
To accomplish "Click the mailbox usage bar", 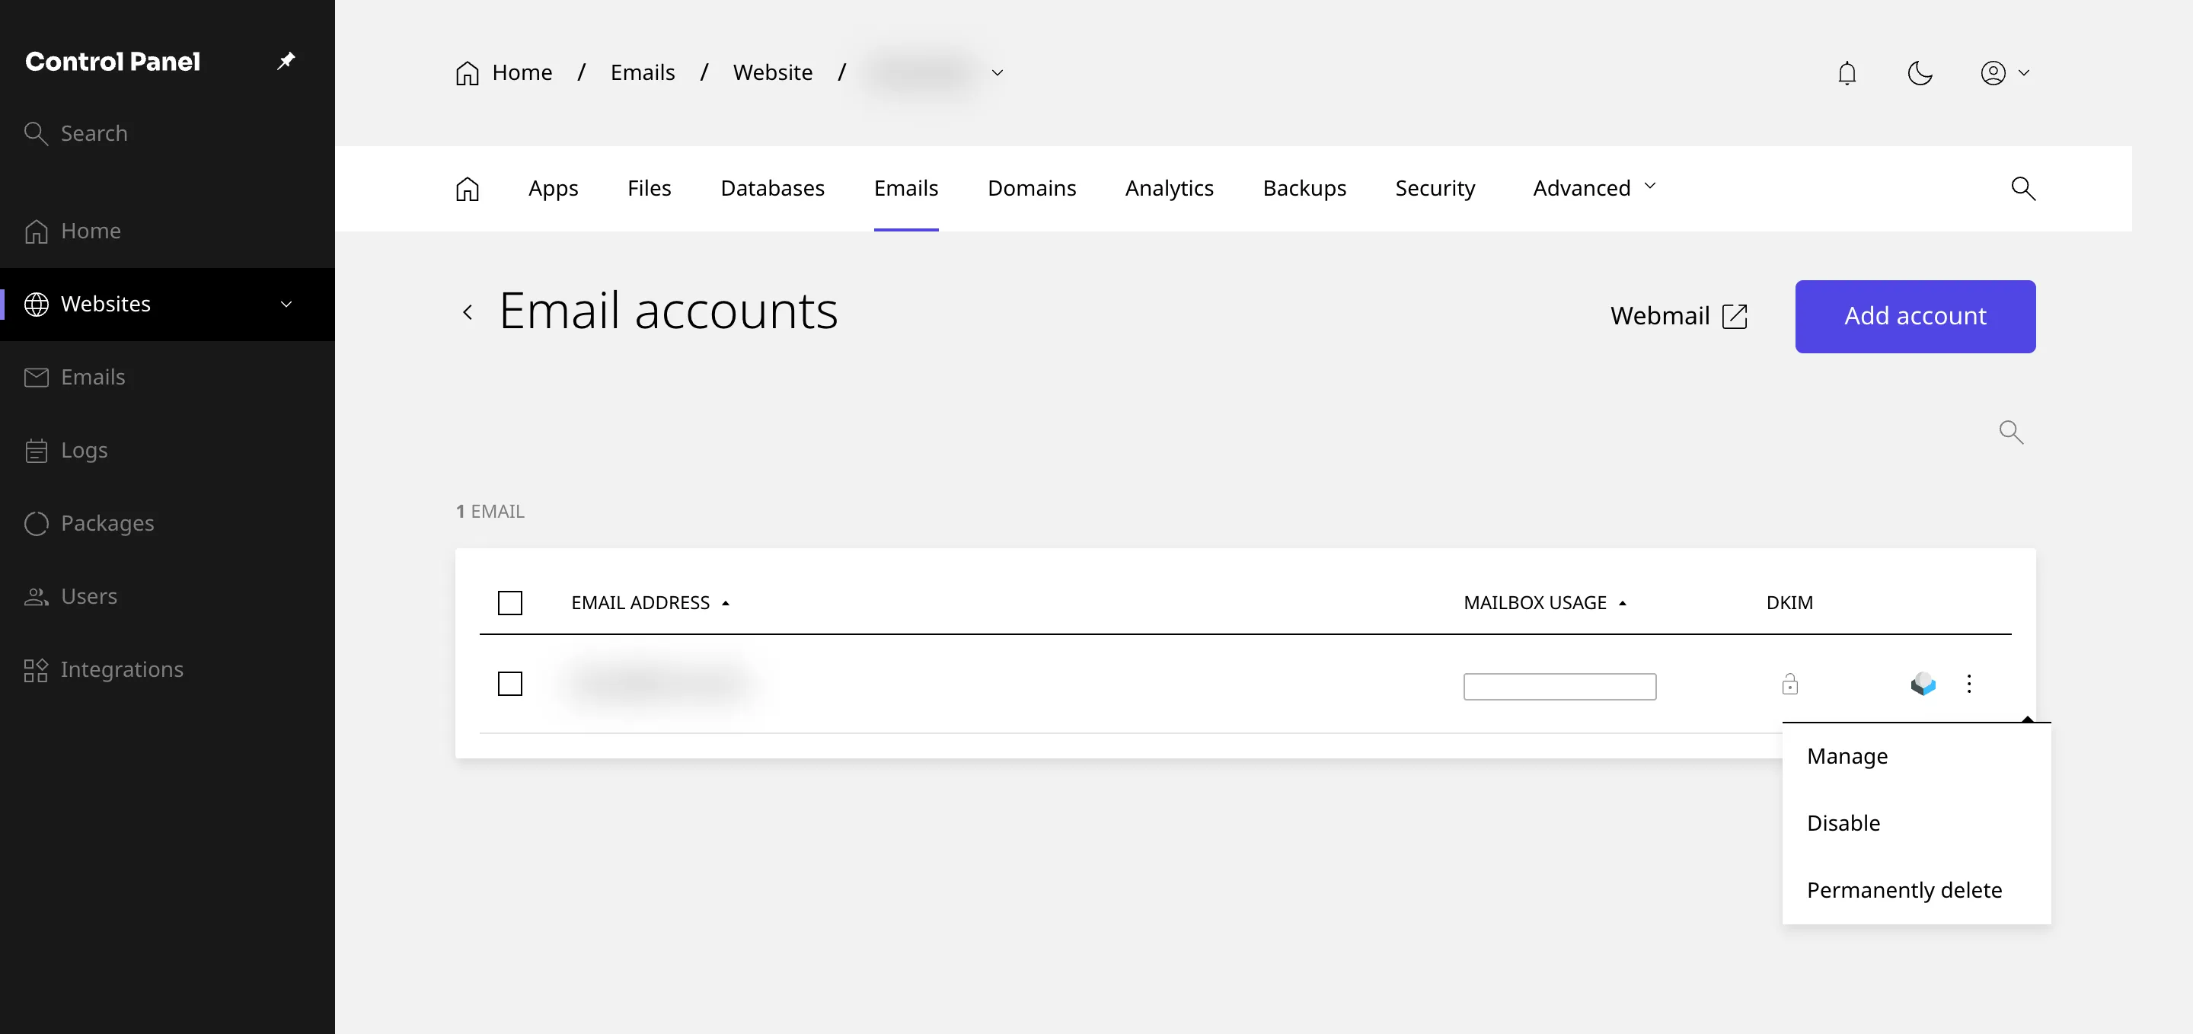I will point(1559,686).
